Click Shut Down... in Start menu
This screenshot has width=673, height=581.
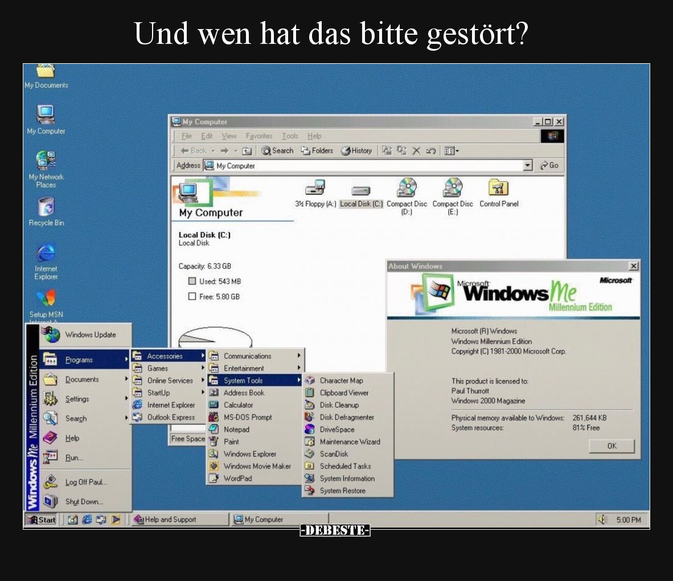click(85, 502)
